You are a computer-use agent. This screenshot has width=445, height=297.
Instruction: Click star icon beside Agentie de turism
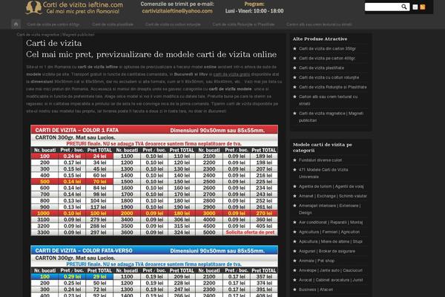point(294,186)
